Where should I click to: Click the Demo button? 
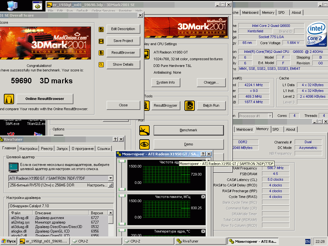pos(189,144)
